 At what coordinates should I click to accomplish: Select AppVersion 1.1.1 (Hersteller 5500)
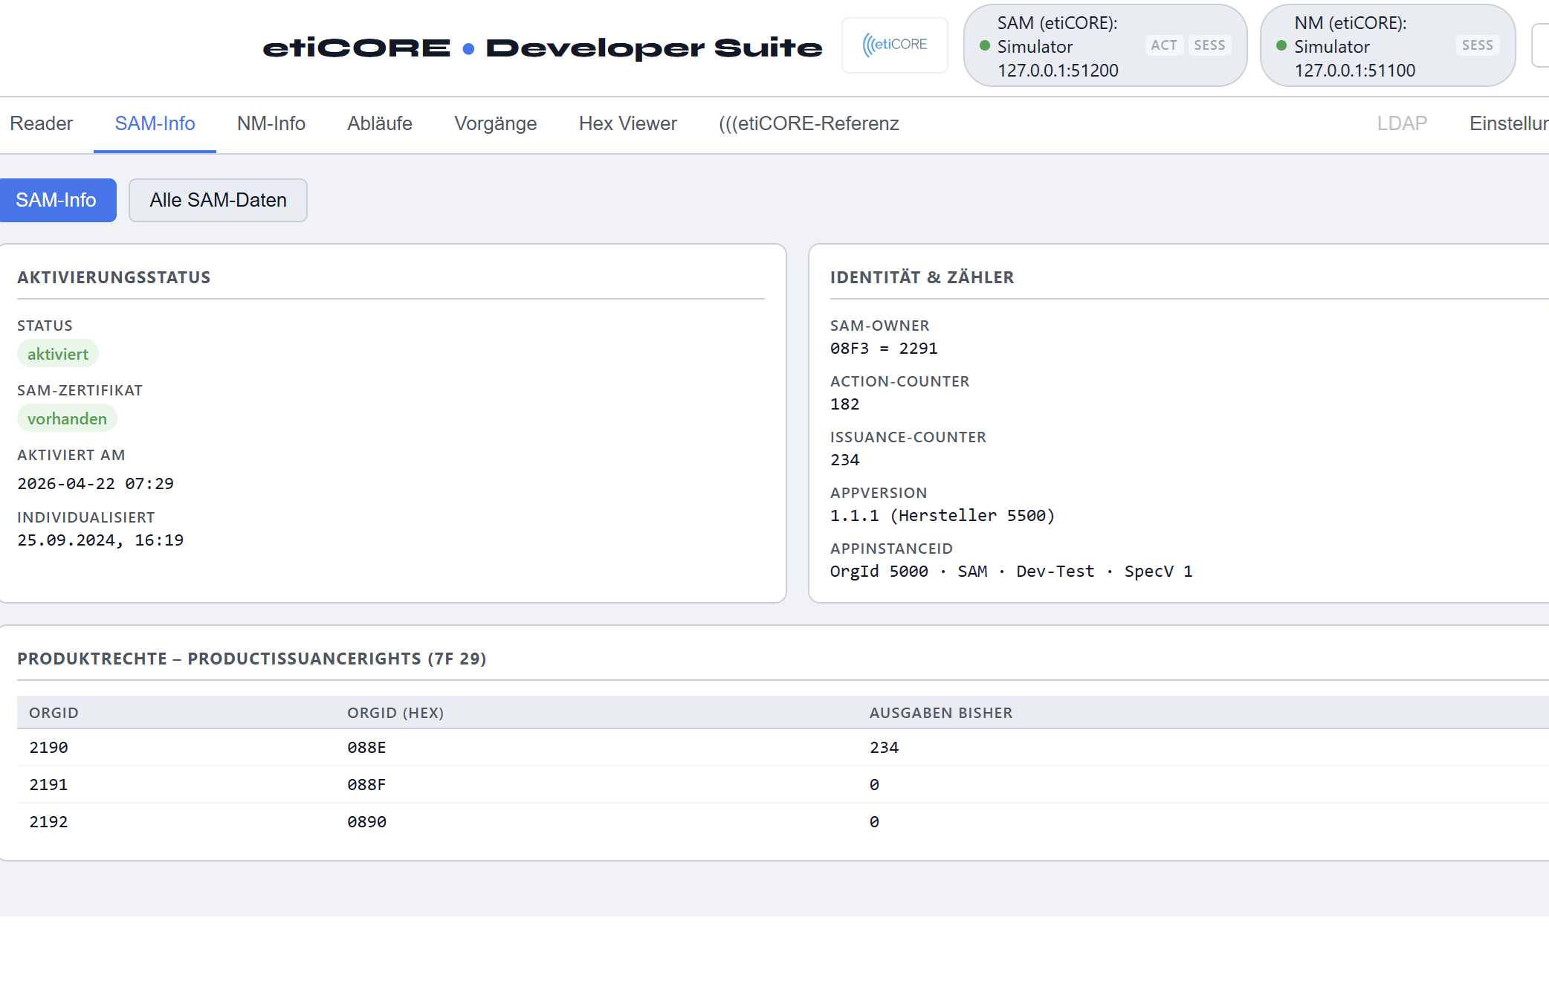tap(942, 516)
